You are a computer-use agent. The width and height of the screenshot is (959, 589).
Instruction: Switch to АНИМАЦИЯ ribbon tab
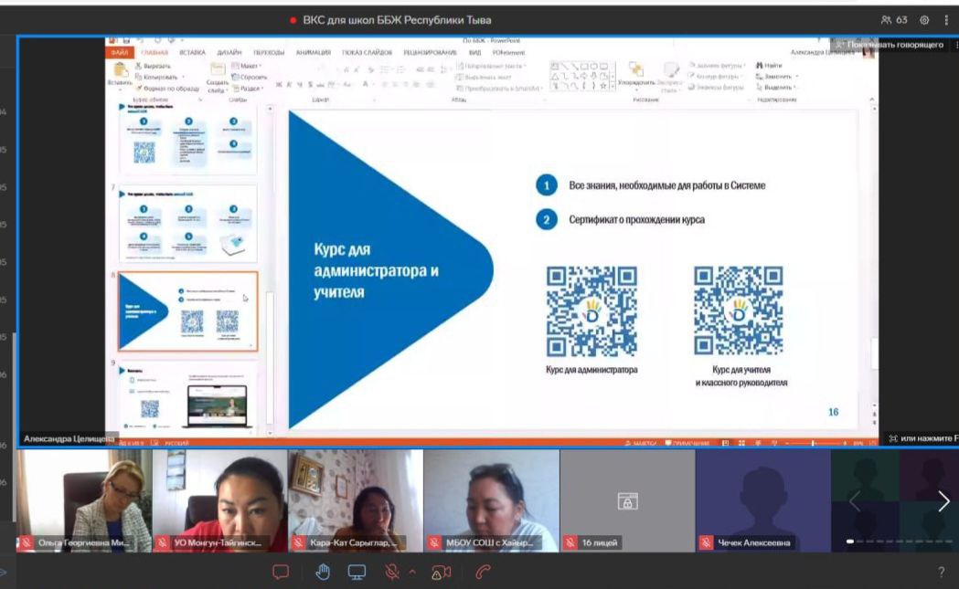314,53
